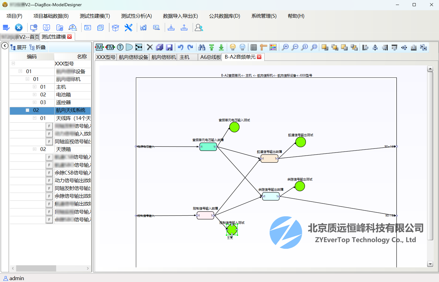Click the user account icon in main toolbar
Viewport: 439px width, 282px height.
199,28
